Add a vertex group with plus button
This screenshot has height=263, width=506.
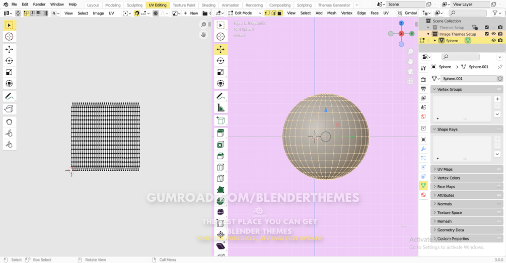497,99
